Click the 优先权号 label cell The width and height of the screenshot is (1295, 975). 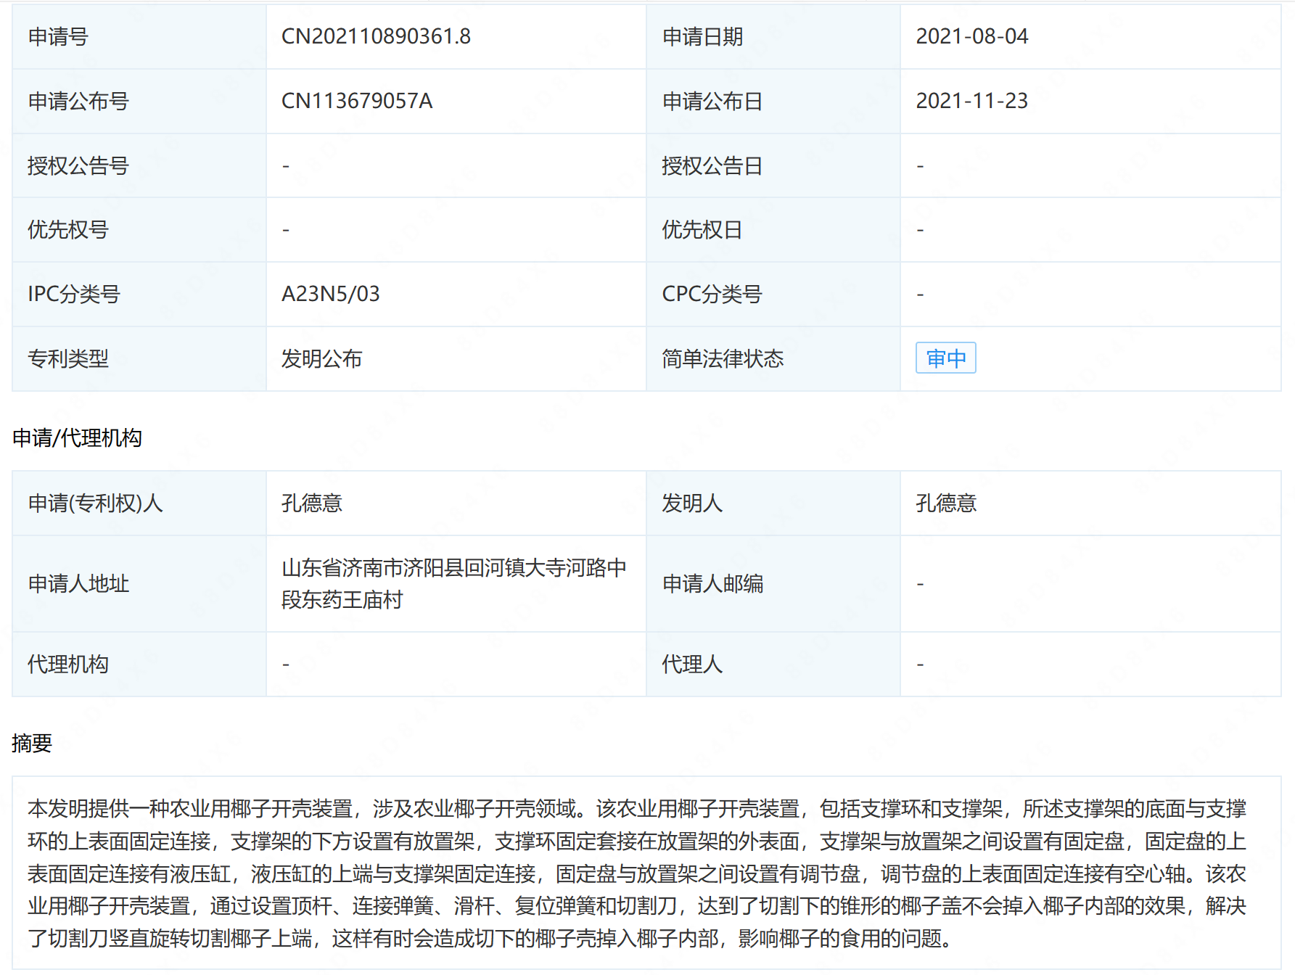click(x=139, y=229)
